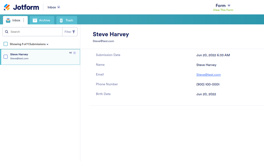Screen dimensions: 264x161
Task: Click the search magnifier icon
Action: [x=7, y=32]
